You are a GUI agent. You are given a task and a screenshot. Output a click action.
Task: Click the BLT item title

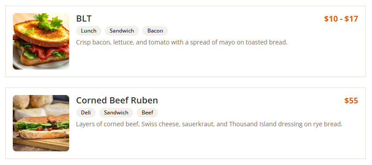[84, 18]
